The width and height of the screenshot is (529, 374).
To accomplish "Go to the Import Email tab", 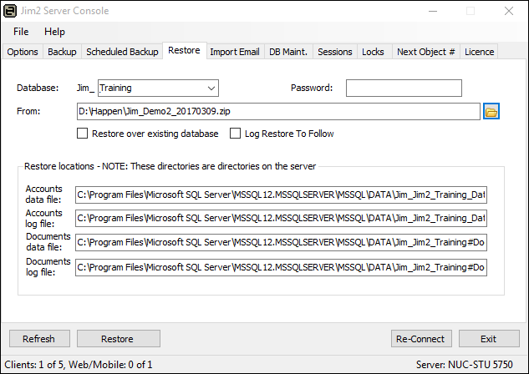I will click(234, 52).
